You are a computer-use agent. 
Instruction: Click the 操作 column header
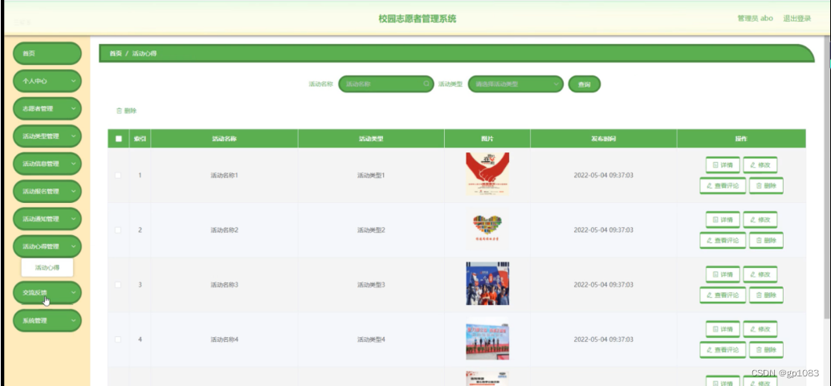[x=741, y=139]
